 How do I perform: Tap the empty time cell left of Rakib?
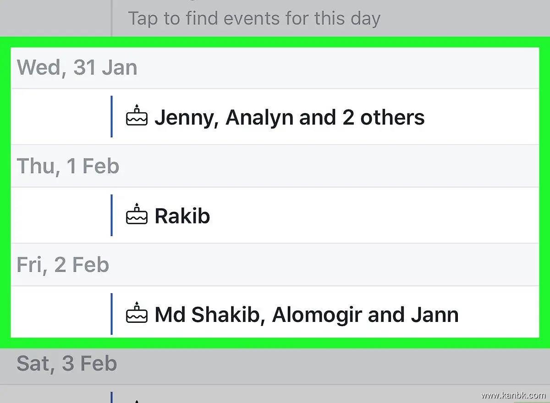(x=60, y=215)
